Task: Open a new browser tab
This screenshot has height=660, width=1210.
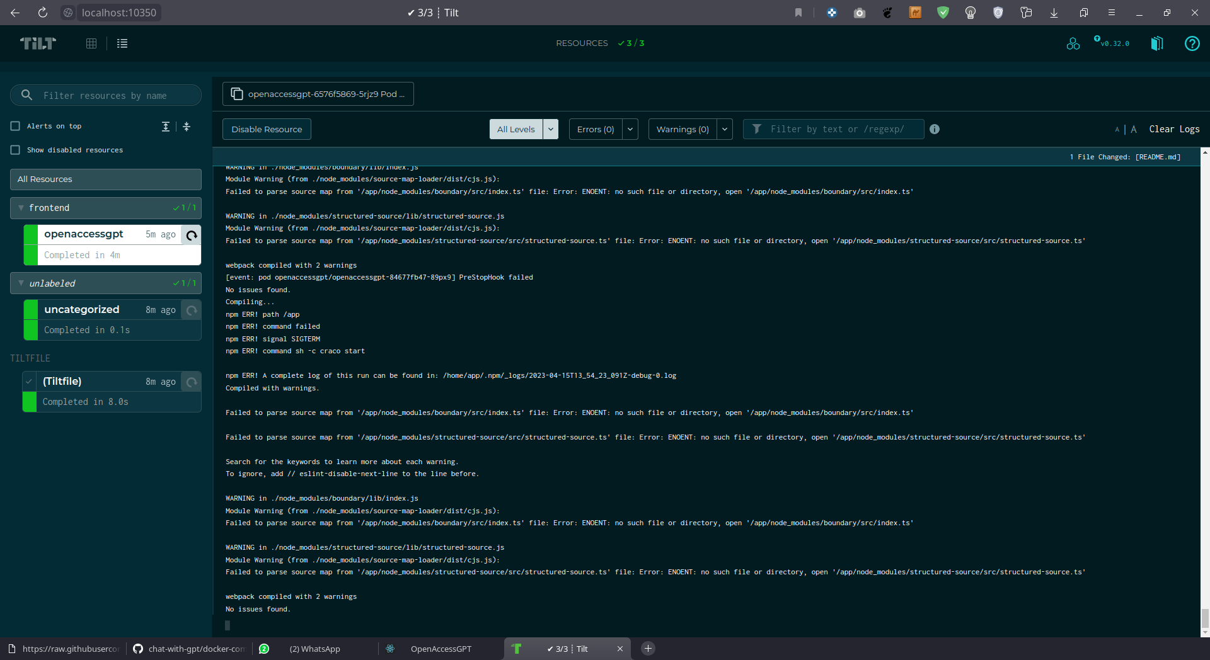Action: 648,649
